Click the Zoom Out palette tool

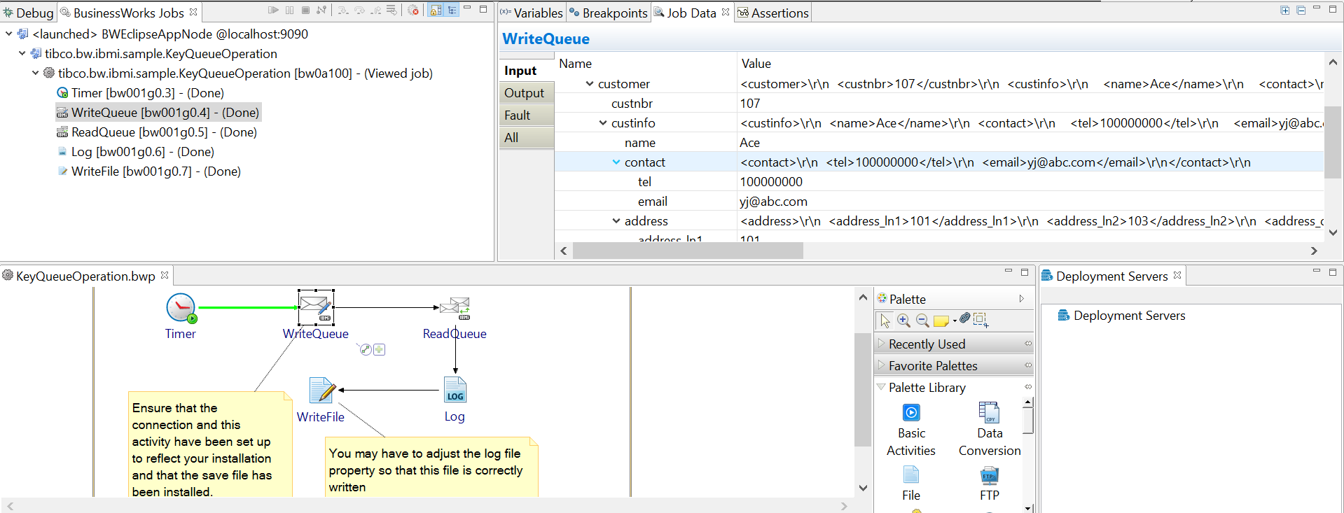[x=922, y=321]
